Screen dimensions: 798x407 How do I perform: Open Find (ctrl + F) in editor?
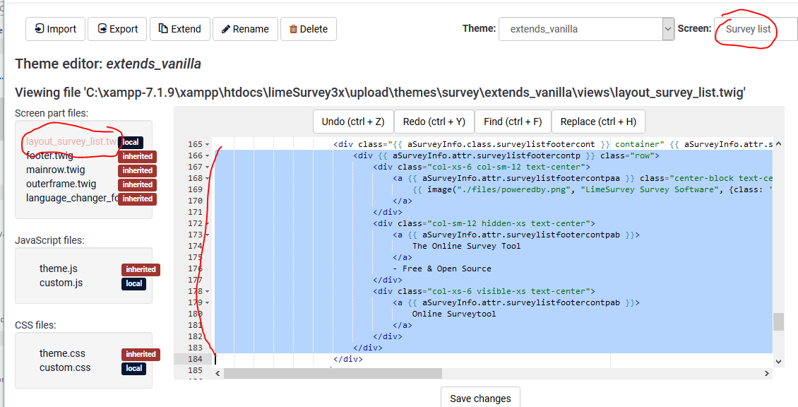coord(513,122)
